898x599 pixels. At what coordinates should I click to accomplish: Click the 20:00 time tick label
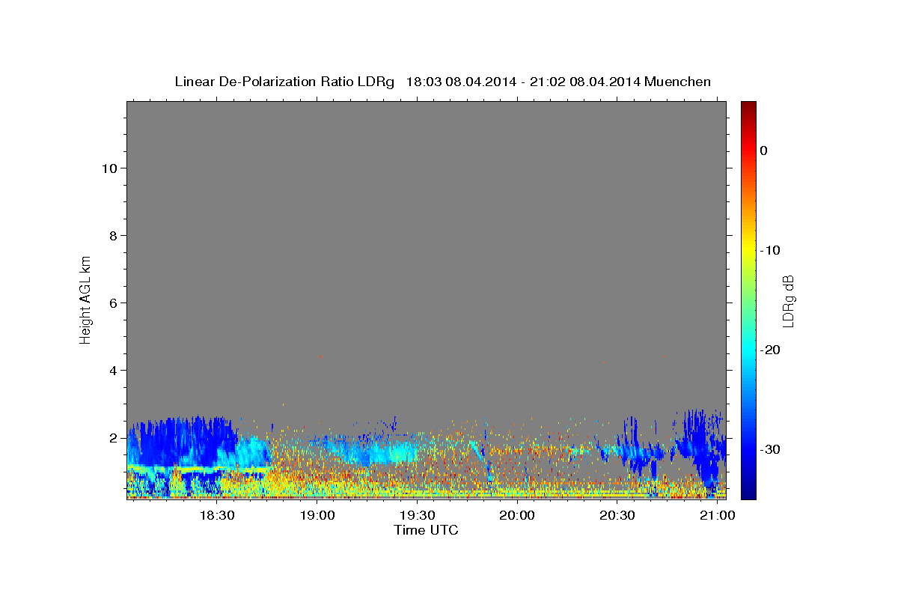[x=517, y=516]
